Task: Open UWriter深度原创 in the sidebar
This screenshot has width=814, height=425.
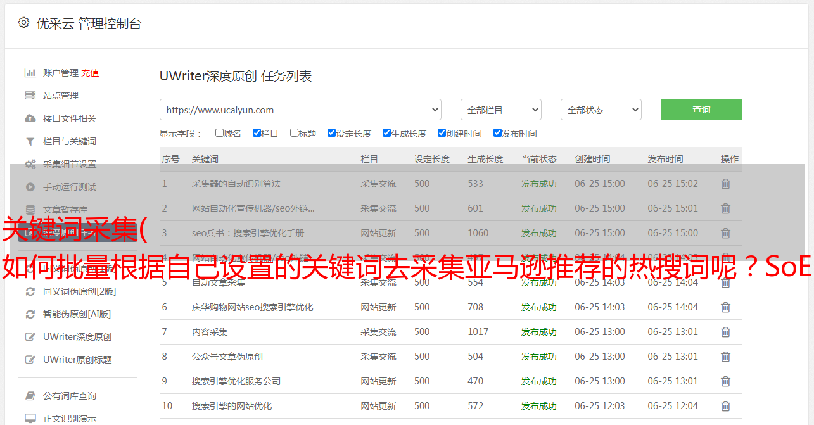Action: [77, 337]
